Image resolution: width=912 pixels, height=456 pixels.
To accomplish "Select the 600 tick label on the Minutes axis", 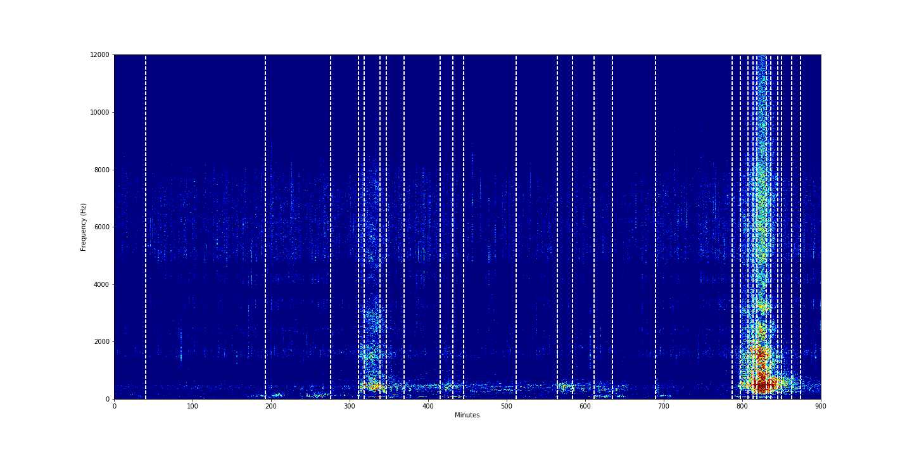I will pyautogui.click(x=585, y=406).
